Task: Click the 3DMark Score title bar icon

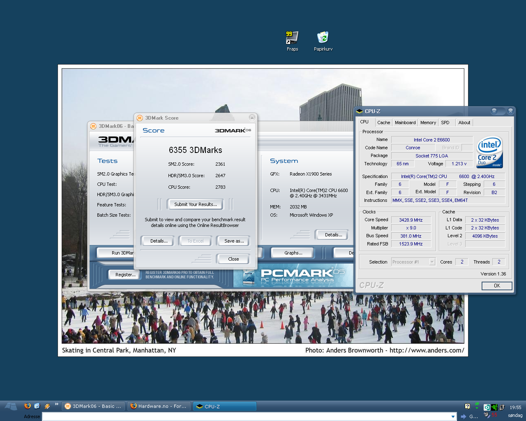Action: coord(140,118)
